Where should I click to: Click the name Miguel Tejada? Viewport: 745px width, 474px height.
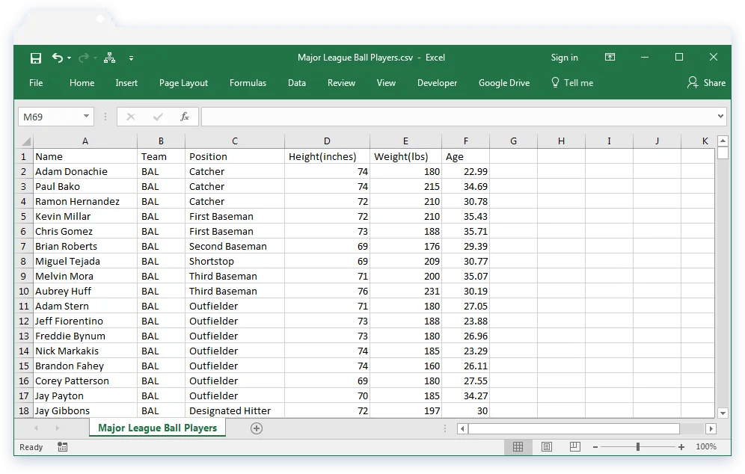point(85,261)
